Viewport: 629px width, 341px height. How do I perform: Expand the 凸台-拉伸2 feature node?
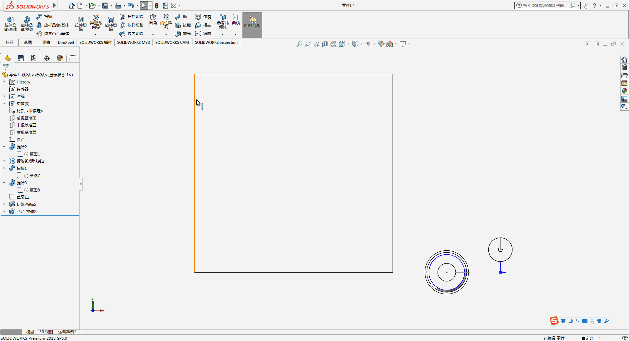tap(4, 211)
